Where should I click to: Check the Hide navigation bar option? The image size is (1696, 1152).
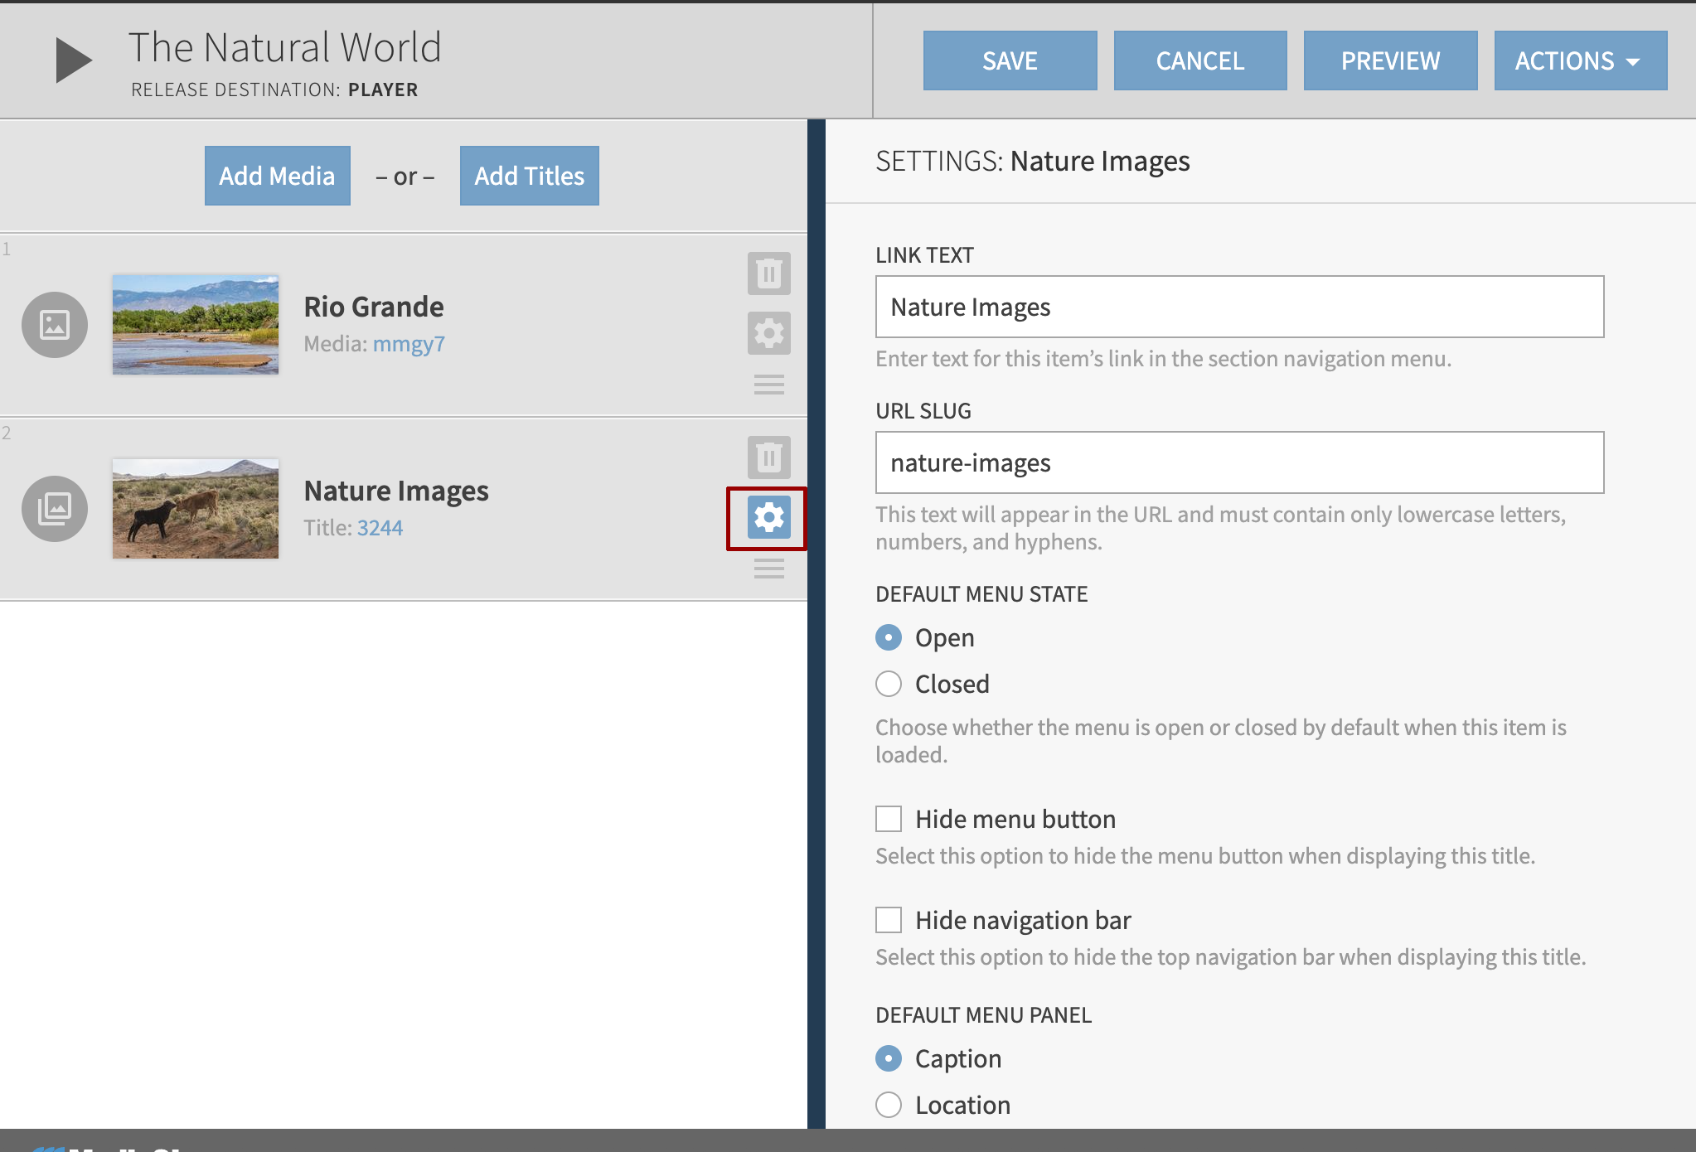coord(889,920)
